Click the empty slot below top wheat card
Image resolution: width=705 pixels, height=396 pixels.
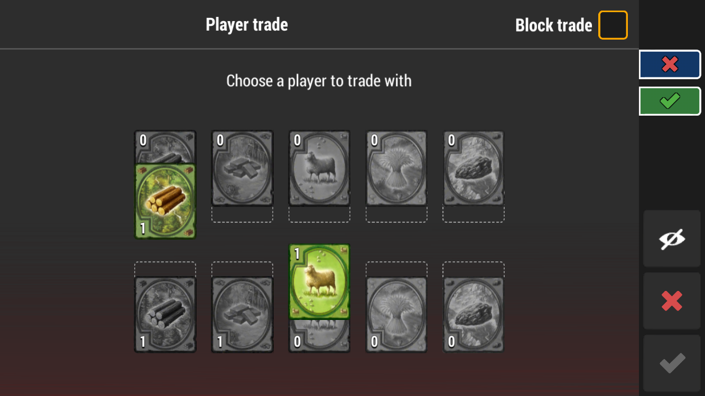tap(396, 214)
